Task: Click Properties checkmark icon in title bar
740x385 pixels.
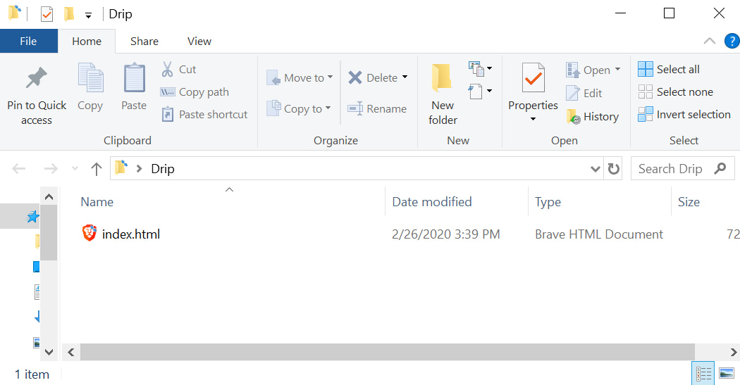Action: [x=47, y=14]
